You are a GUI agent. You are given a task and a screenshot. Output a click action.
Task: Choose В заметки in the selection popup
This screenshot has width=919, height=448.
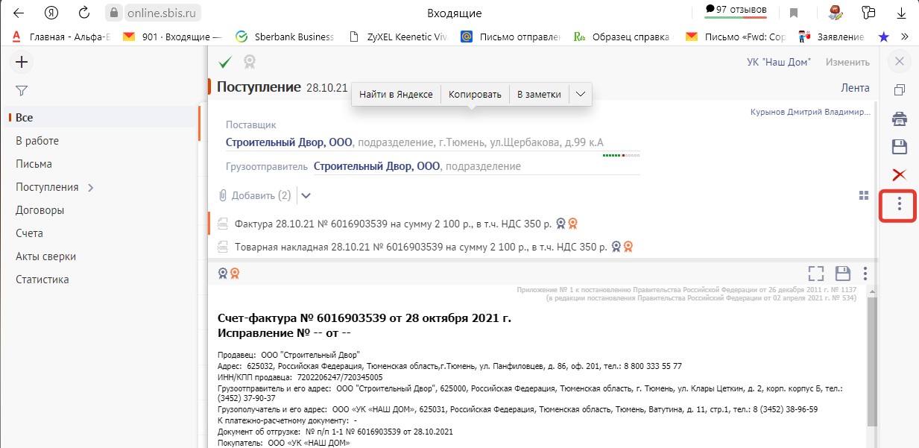539,95
